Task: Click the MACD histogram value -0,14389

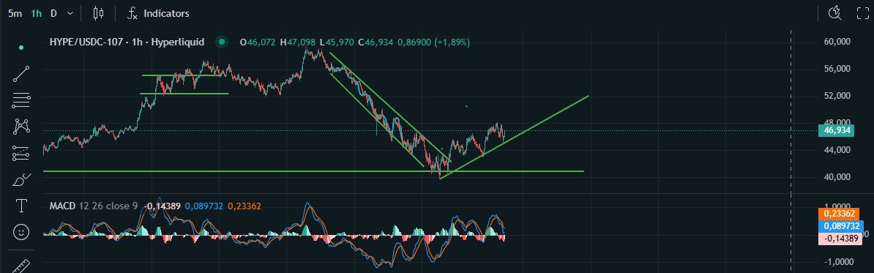Action: click(163, 206)
